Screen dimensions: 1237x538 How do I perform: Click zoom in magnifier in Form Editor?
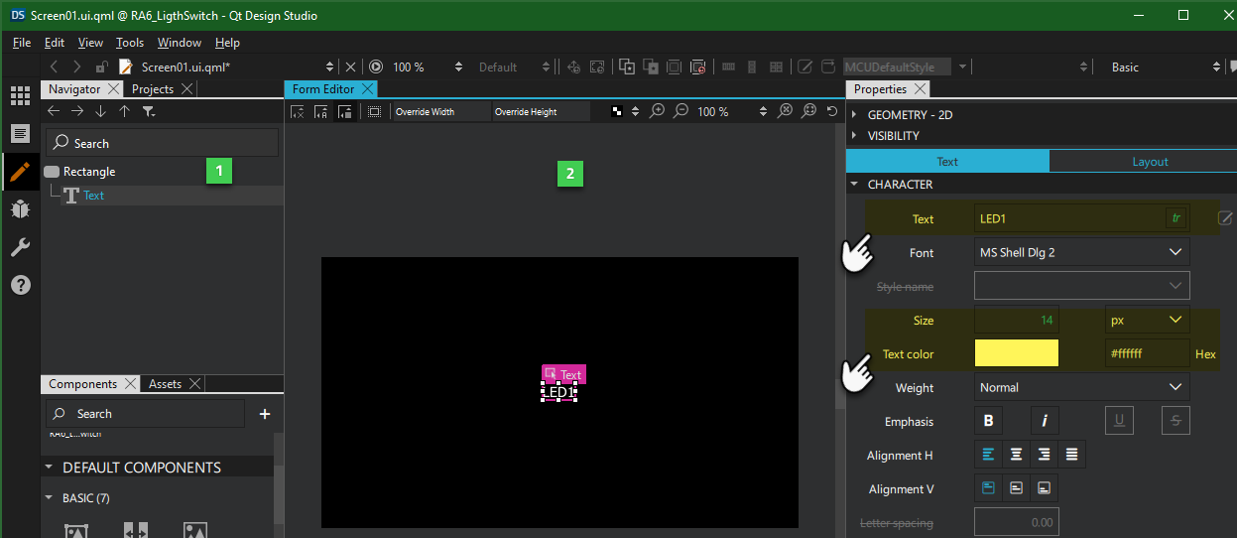tap(657, 111)
